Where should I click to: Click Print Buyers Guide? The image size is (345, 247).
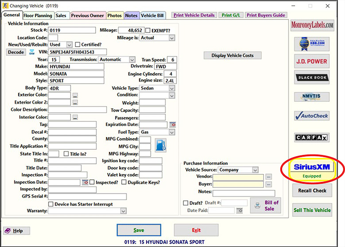click(x=266, y=15)
